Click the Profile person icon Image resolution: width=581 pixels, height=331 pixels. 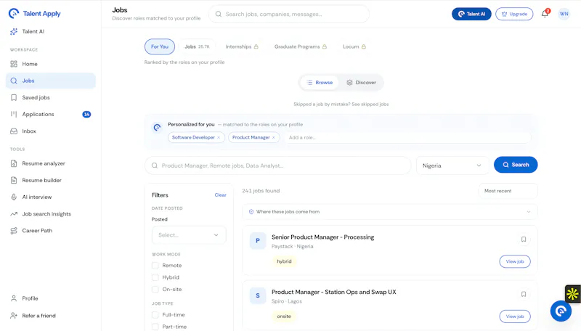pyautogui.click(x=14, y=298)
